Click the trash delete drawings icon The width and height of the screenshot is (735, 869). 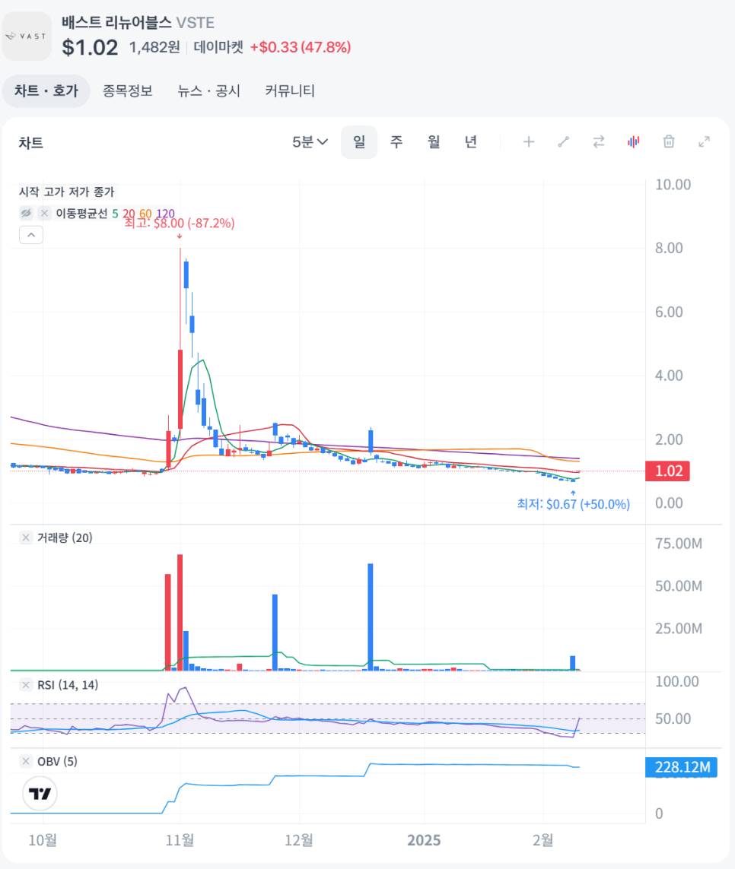click(669, 142)
